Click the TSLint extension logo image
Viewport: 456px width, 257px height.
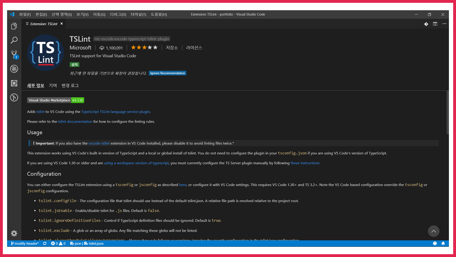click(x=45, y=53)
